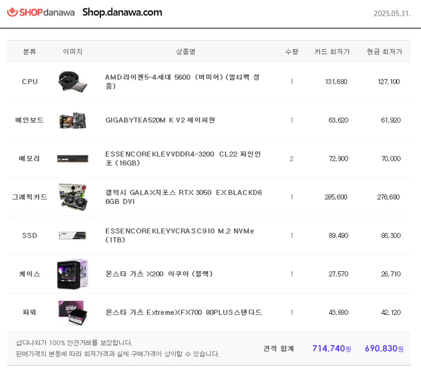The height and width of the screenshot is (372, 421).
Task: Click motherboard cash price 61,920
Action: click(391, 120)
